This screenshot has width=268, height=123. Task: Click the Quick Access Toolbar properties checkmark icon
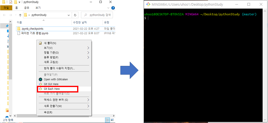point(10,2)
